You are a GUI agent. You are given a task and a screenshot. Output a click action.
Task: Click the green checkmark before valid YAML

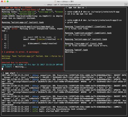66,35
